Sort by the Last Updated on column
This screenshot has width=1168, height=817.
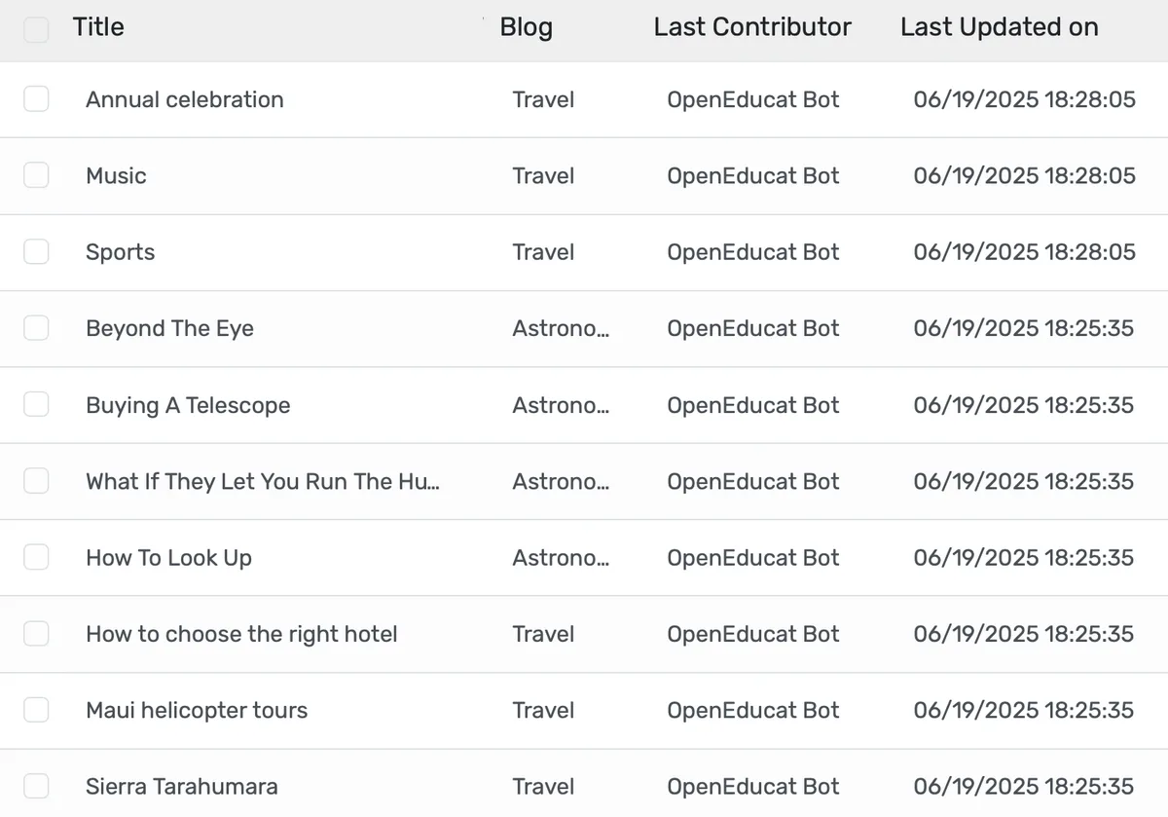tap(999, 27)
